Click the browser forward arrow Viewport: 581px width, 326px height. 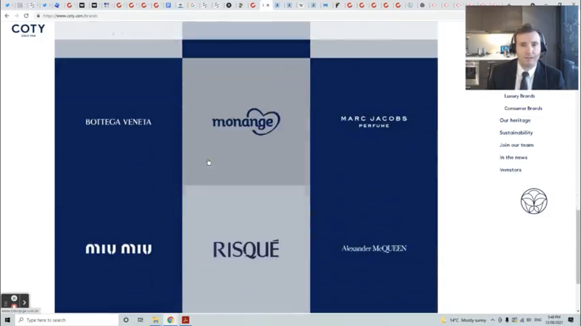(17, 16)
